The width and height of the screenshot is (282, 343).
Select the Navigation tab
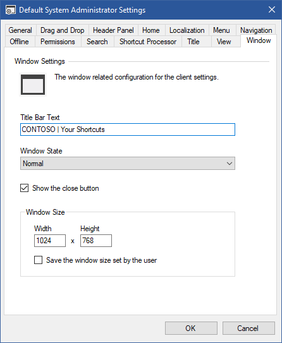[256, 30]
